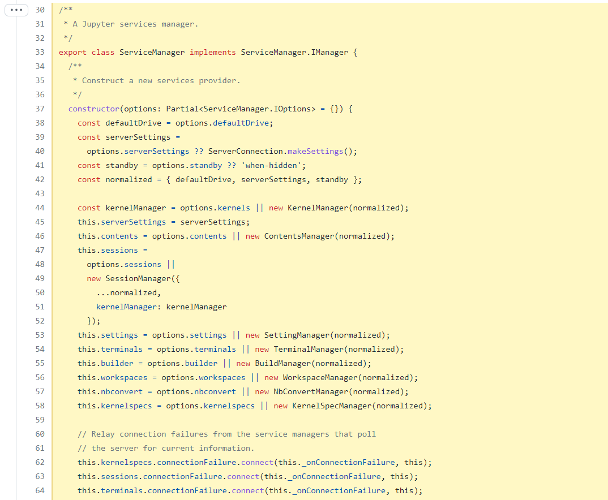Viewport: 608px width, 500px height.
Task: Open the three-dots menu beside line 30
Action: tap(16, 10)
